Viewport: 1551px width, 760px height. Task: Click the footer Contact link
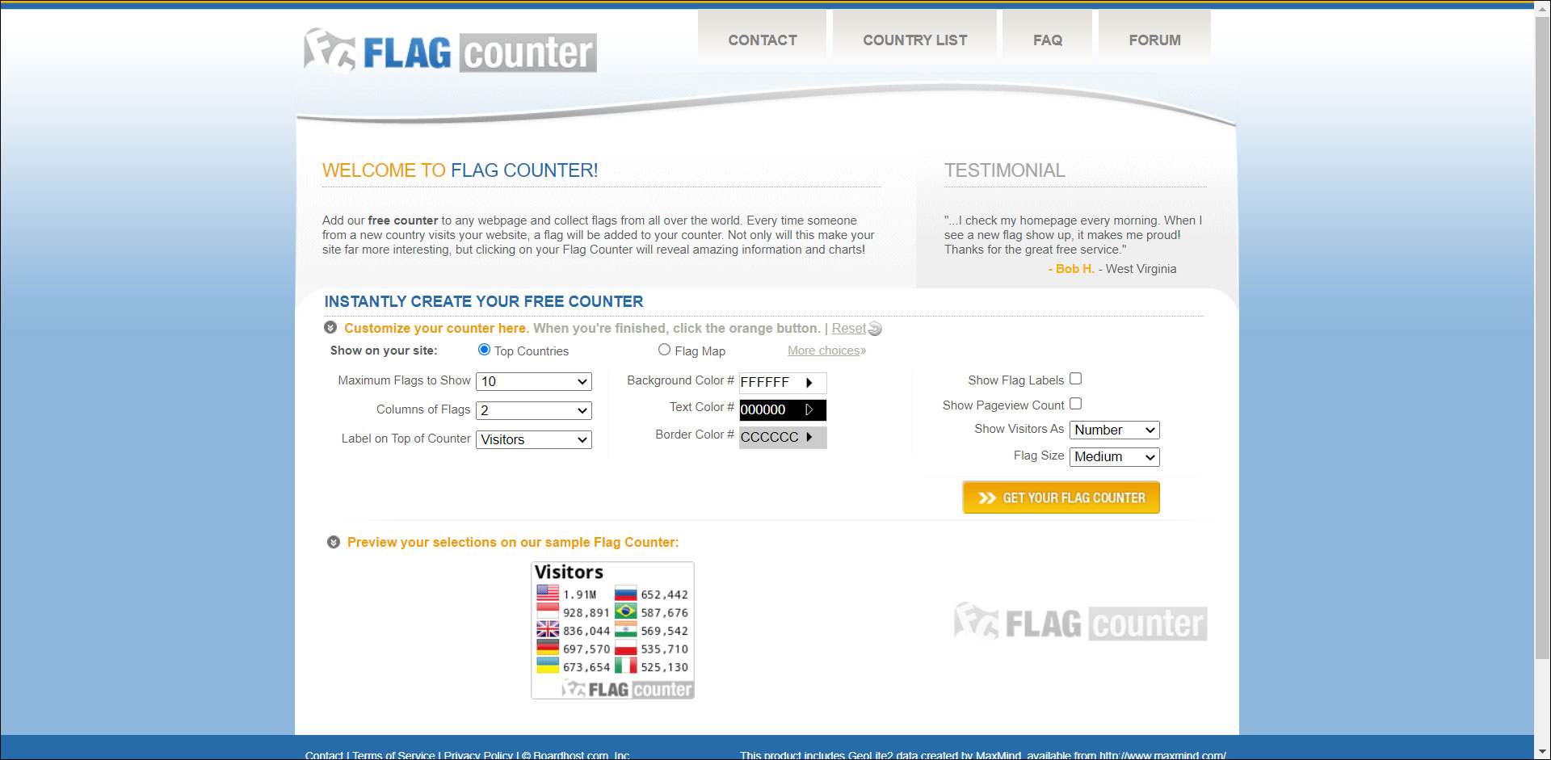tap(324, 755)
